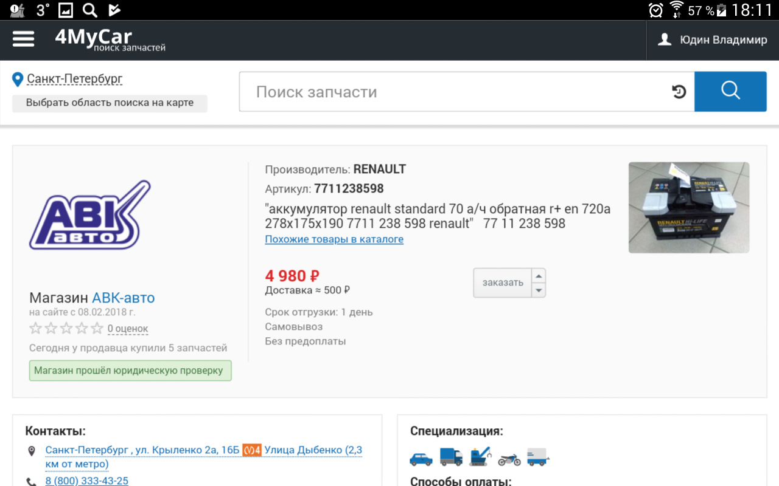Image resolution: width=779 pixels, height=486 pixels.
Task: Select the light commercial van icon
Action: coord(538,457)
